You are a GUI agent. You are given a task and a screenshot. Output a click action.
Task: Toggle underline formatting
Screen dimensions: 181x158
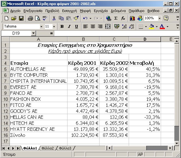(x=76, y=27)
